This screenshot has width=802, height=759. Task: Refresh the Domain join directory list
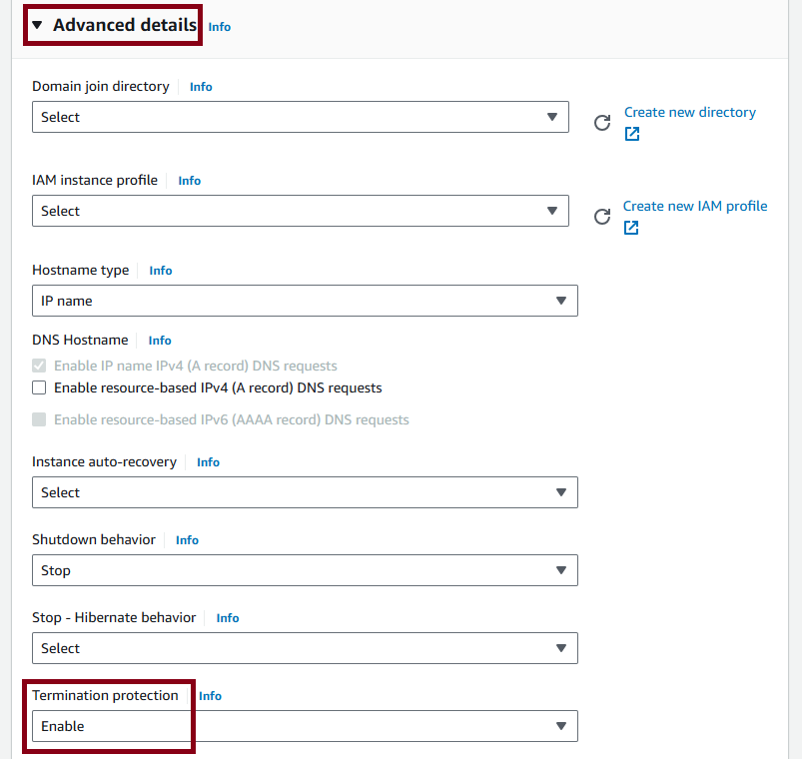[x=602, y=123]
